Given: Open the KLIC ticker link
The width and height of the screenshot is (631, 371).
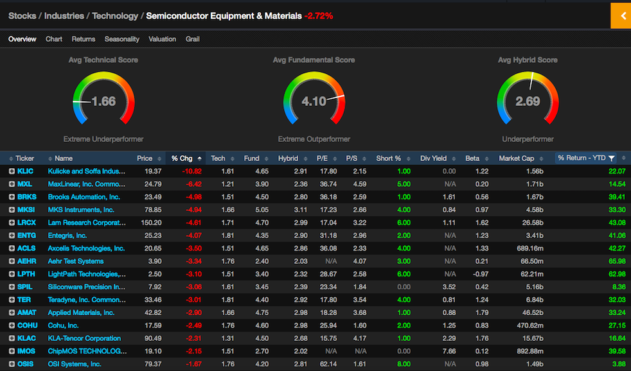Looking at the screenshot, I should coord(25,171).
